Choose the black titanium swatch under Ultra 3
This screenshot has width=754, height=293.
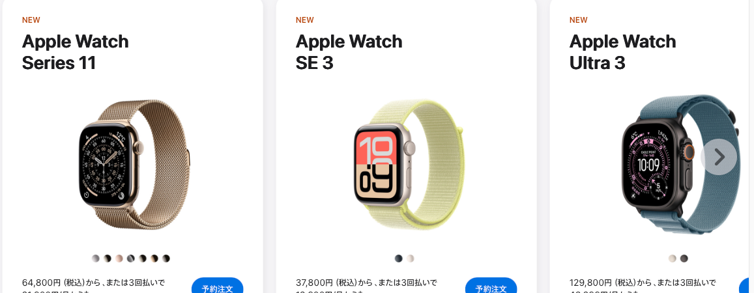click(x=684, y=258)
